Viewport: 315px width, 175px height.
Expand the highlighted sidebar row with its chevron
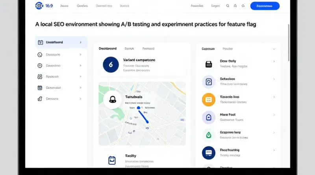click(x=80, y=42)
